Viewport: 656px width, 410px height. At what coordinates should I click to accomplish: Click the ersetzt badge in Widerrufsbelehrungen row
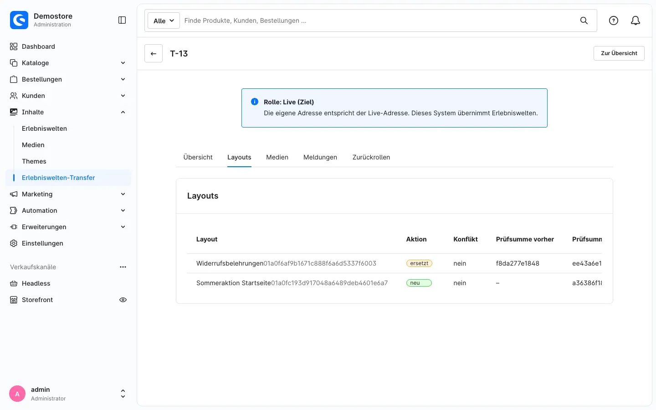click(419, 263)
